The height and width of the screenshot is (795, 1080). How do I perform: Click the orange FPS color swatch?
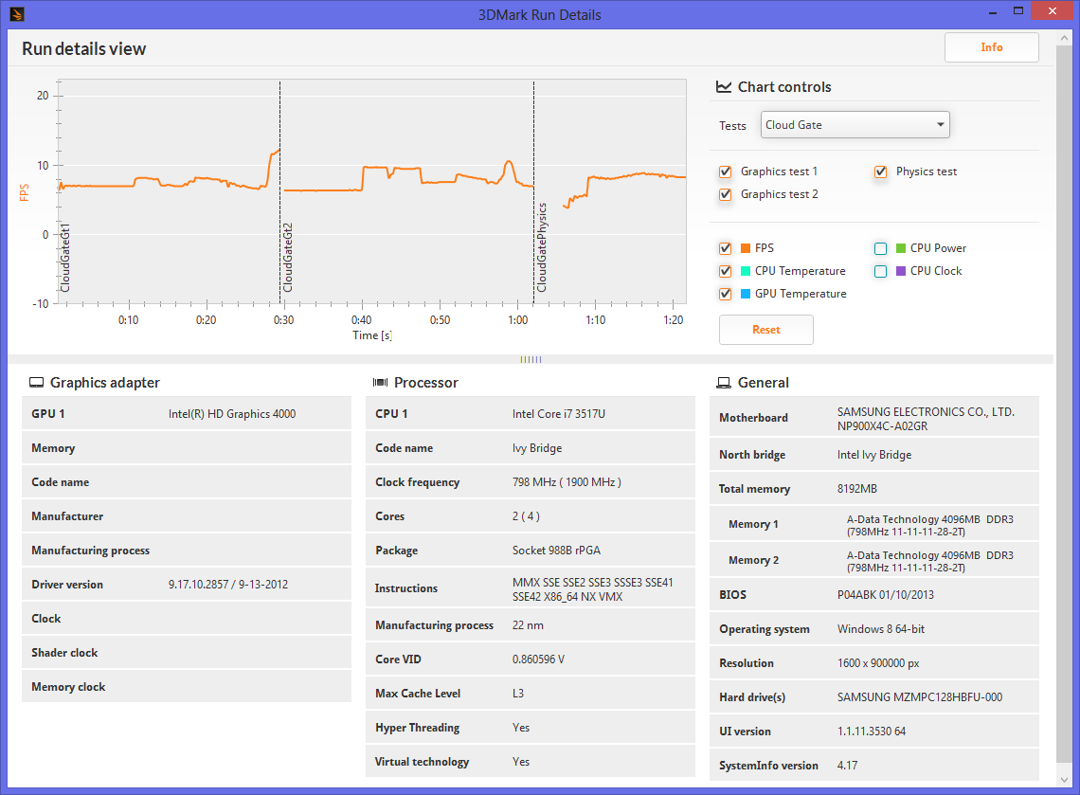(746, 248)
